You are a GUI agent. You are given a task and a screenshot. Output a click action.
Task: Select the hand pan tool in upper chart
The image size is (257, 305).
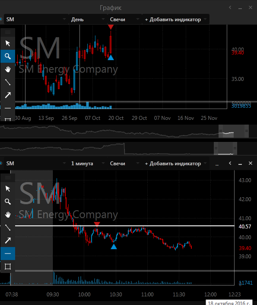tap(8, 69)
